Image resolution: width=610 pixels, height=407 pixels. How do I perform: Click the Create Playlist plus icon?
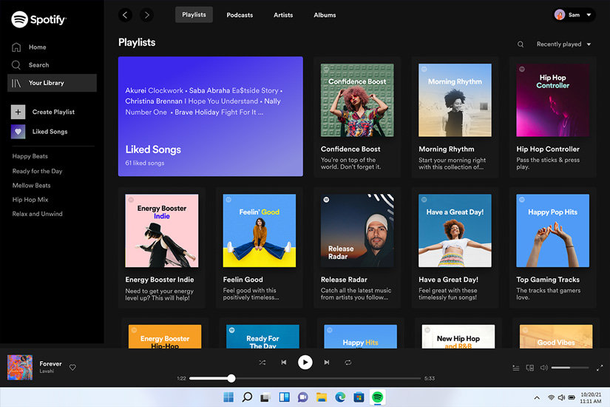tap(18, 112)
